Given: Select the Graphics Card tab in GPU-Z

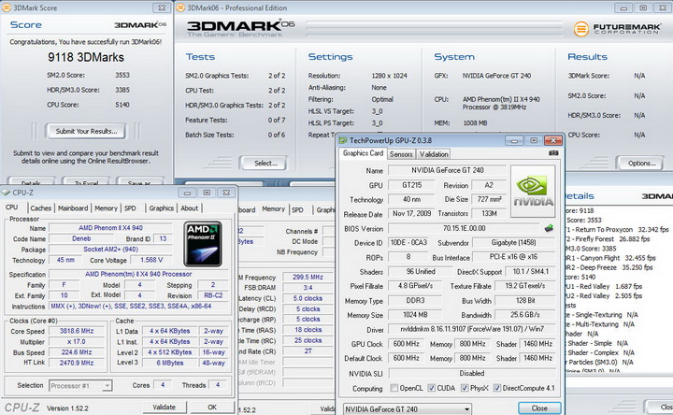Looking at the screenshot, I should 363,153.
